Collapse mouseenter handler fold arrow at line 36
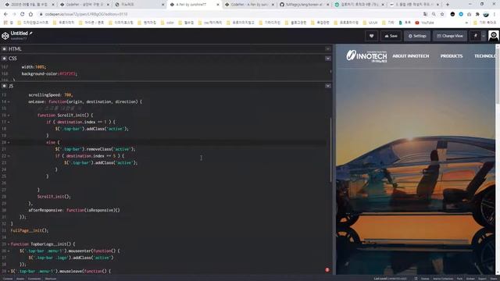The width and height of the screenshot is (500, 281). [9, 251]
